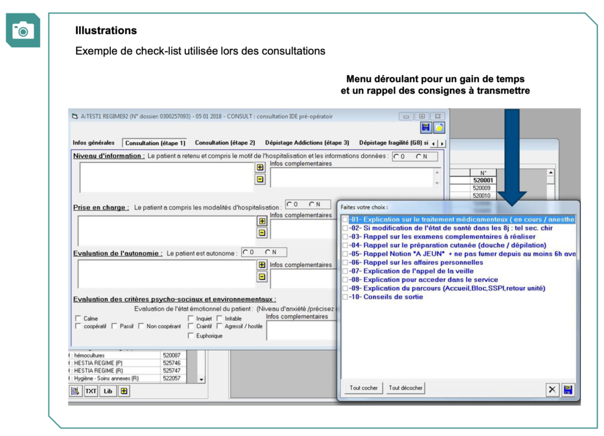The image size is (604, 436).
Task: Tick option 07 Explication de l'appel de la veille
Action: coord(345,271)
